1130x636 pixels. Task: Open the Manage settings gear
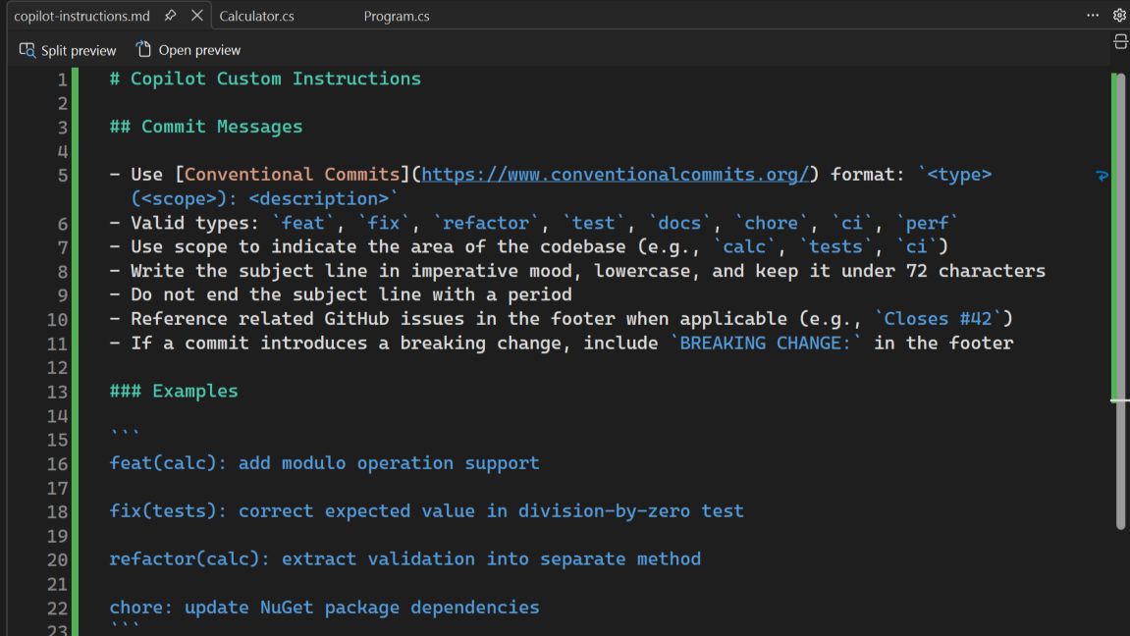click(x=1117, y=15)
